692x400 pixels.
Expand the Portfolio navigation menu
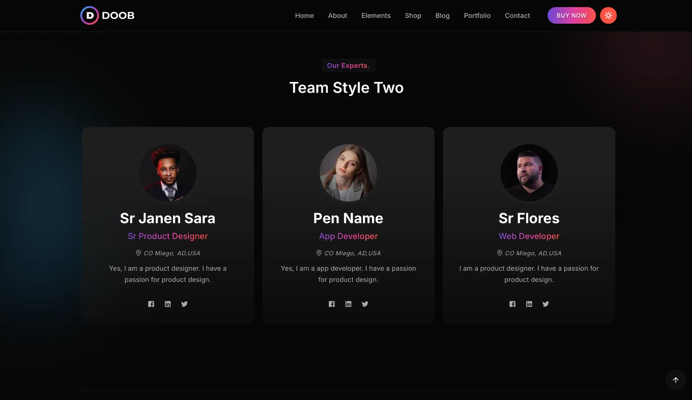pos(477,15)
